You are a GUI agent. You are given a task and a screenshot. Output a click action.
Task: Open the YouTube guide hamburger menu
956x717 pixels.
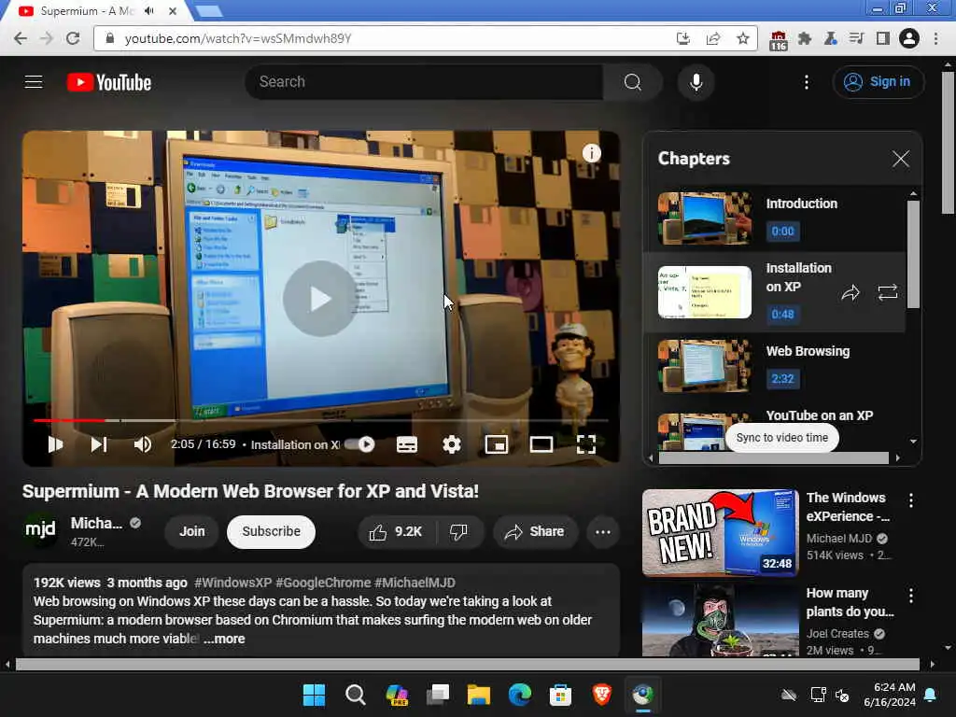click(x=34, y=82)
